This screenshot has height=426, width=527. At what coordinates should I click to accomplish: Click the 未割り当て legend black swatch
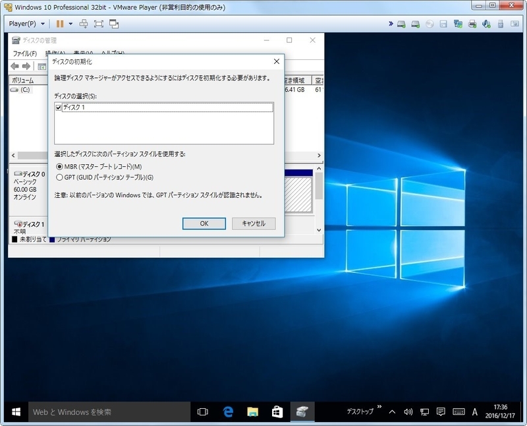click(14, 239)
